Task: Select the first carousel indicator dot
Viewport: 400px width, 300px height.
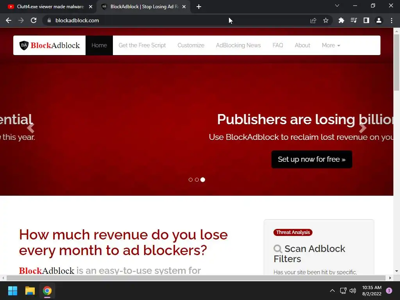Action: (x=191, y=180)
